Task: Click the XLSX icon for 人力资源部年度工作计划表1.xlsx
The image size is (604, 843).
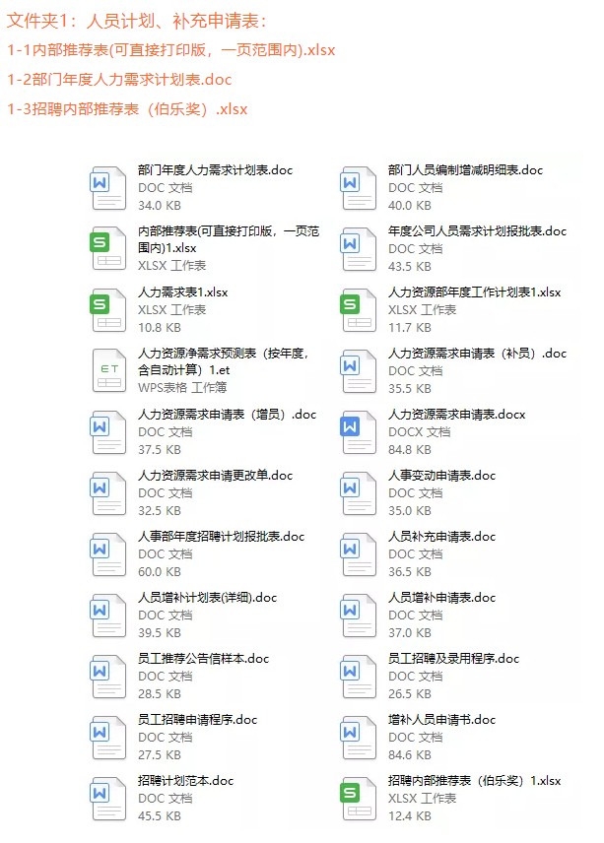Action: pos(359,309)
